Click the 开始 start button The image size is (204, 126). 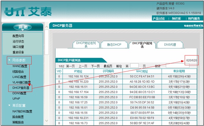[x=23, y=27]
